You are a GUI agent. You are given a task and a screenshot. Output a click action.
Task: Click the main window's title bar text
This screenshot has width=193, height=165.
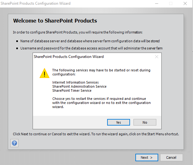pos(36,3)
